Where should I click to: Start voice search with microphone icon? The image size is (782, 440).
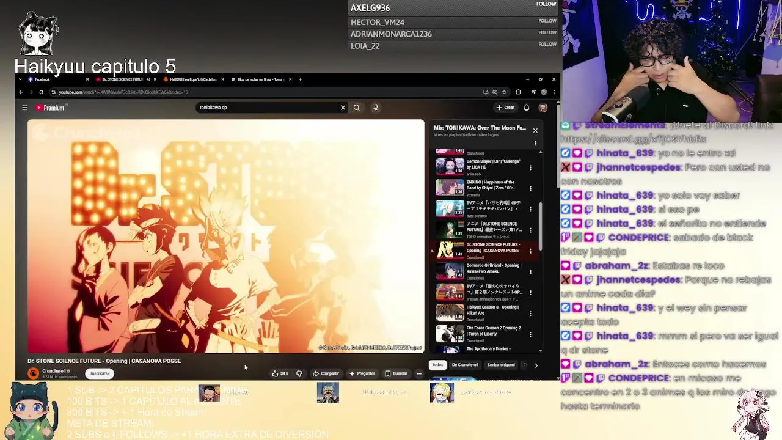[376, 108]
